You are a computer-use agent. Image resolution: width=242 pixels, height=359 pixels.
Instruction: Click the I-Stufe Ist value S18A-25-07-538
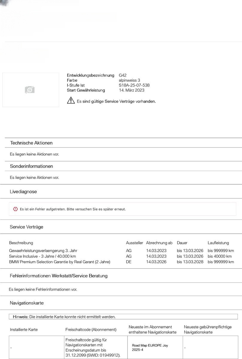(x=134, y=85)
